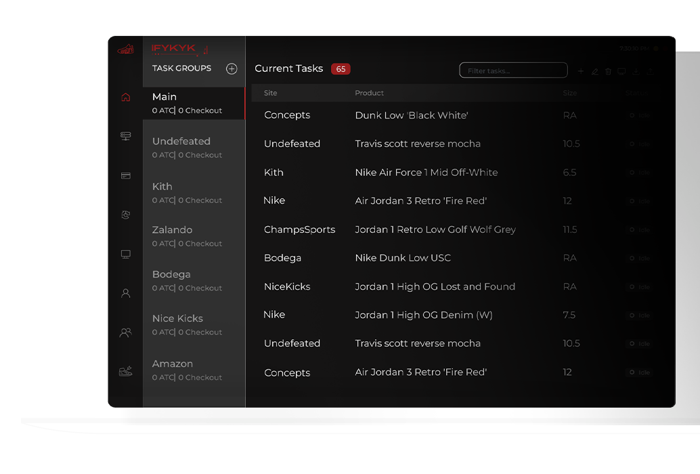This screenshot has height=474, width=700.
Task: Click the Idle status of Dunk Low 'Black White'
Action: 640,116
